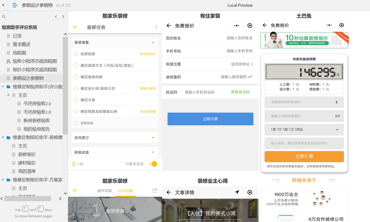Open the ••• capsule menu in 有住家装

(x=236, y=26)
